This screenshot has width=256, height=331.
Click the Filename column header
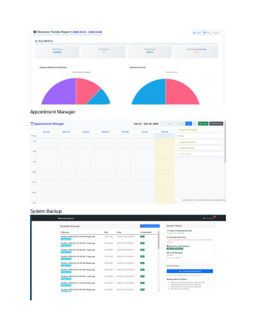[x=65, y=232]
